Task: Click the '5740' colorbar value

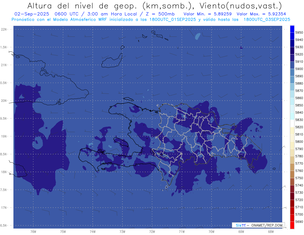Action: 299,185
